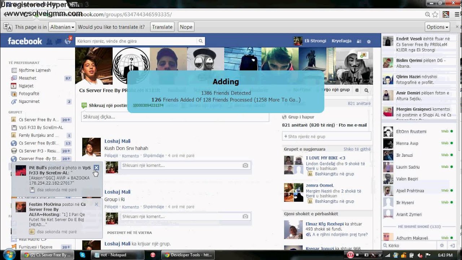Bookmark the page with the star icon
Viewport: 462px width, 260px height.
[x=435, y=14]
